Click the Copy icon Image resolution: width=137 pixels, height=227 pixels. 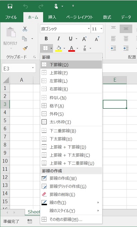tap(24, 39)
